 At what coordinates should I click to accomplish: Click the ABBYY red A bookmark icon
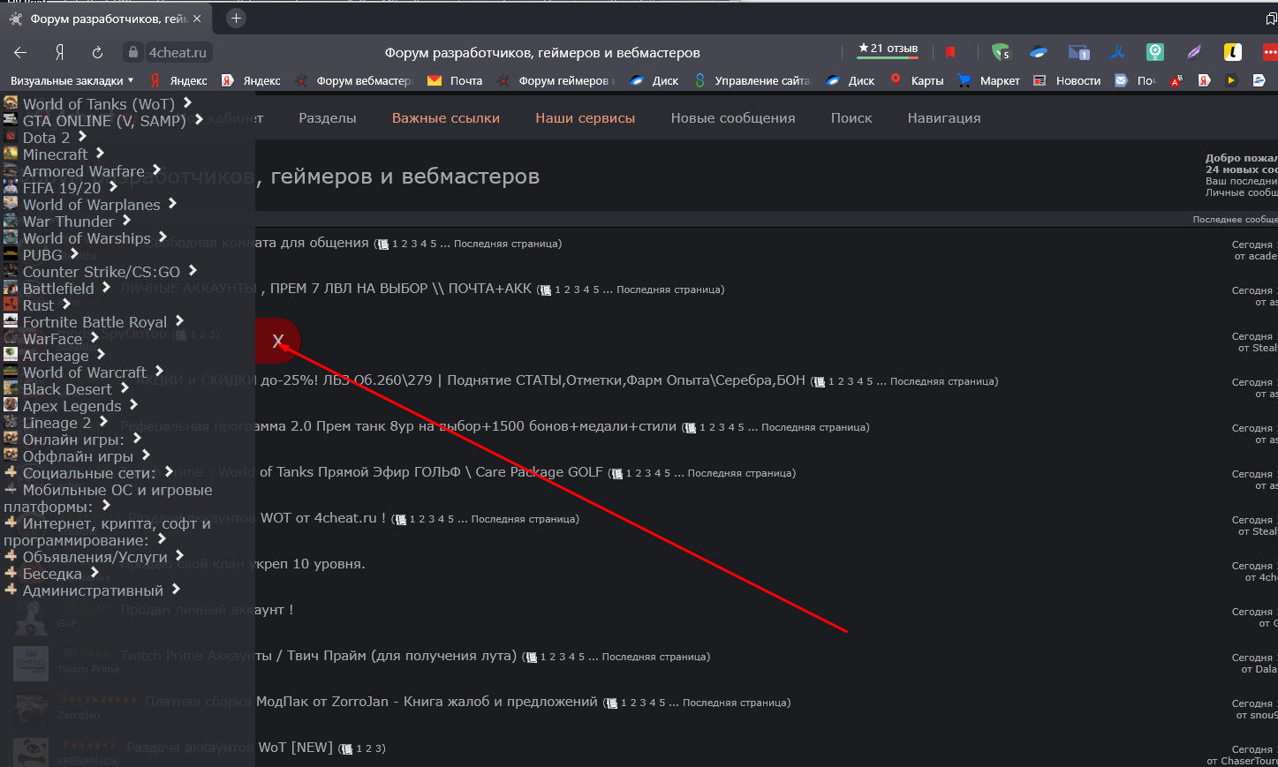coord(1176,80)
